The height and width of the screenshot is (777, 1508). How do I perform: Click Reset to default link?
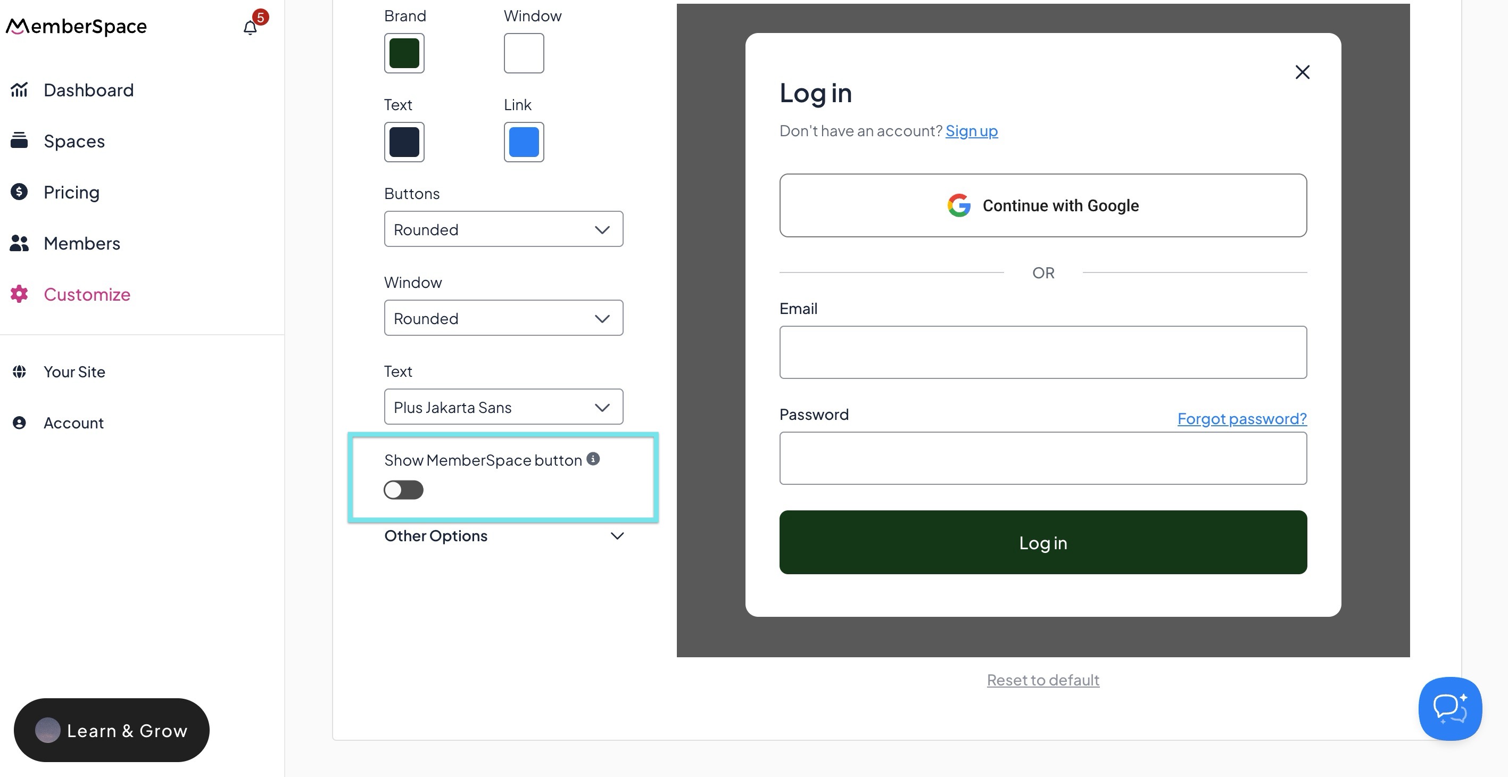tap(1042, 680)
